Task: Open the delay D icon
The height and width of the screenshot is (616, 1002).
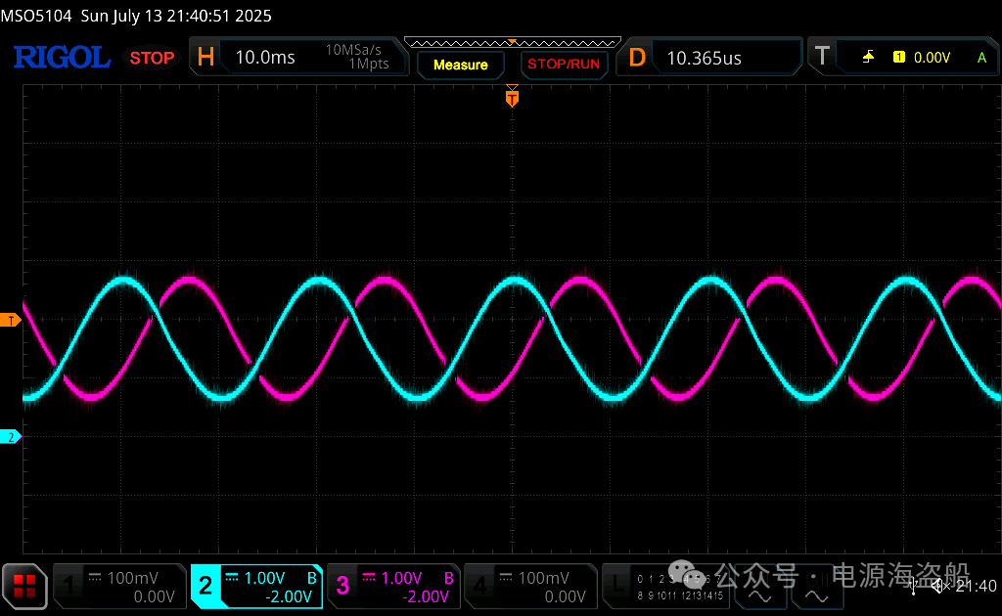Action: [637, 58]
